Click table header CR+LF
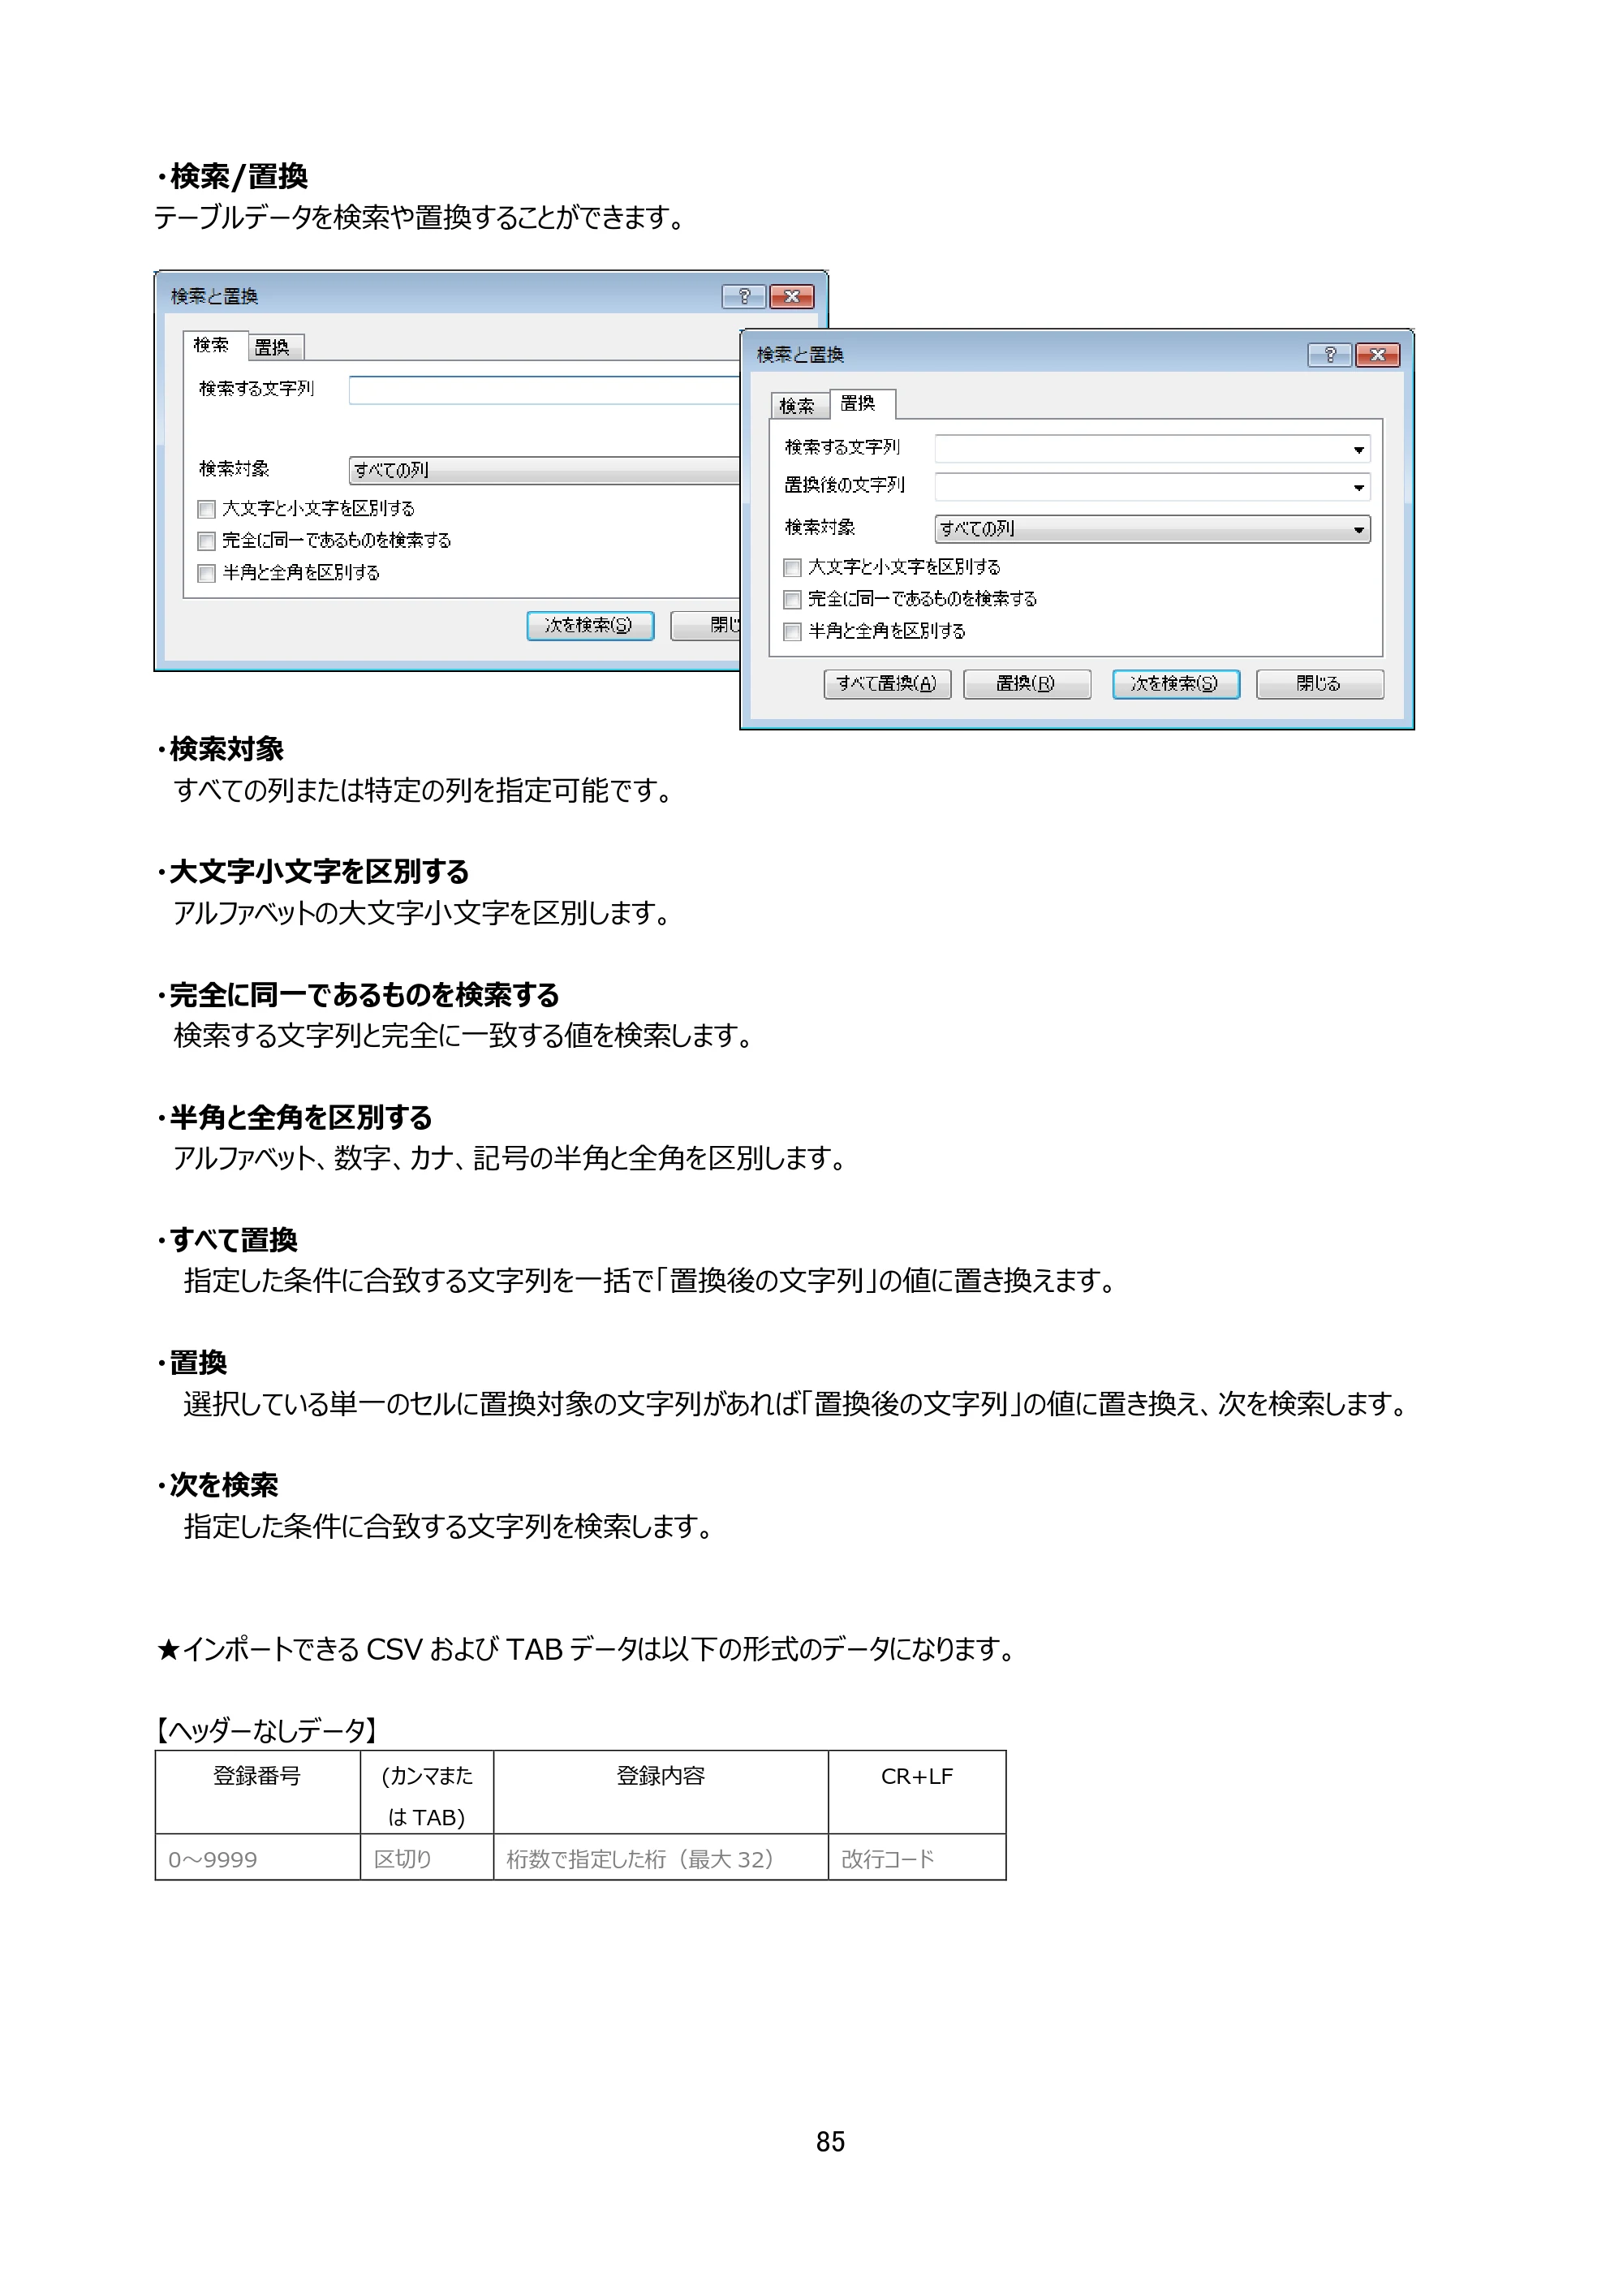The height and width of the screenshot is (2296, 1623). pos(917,1792)
